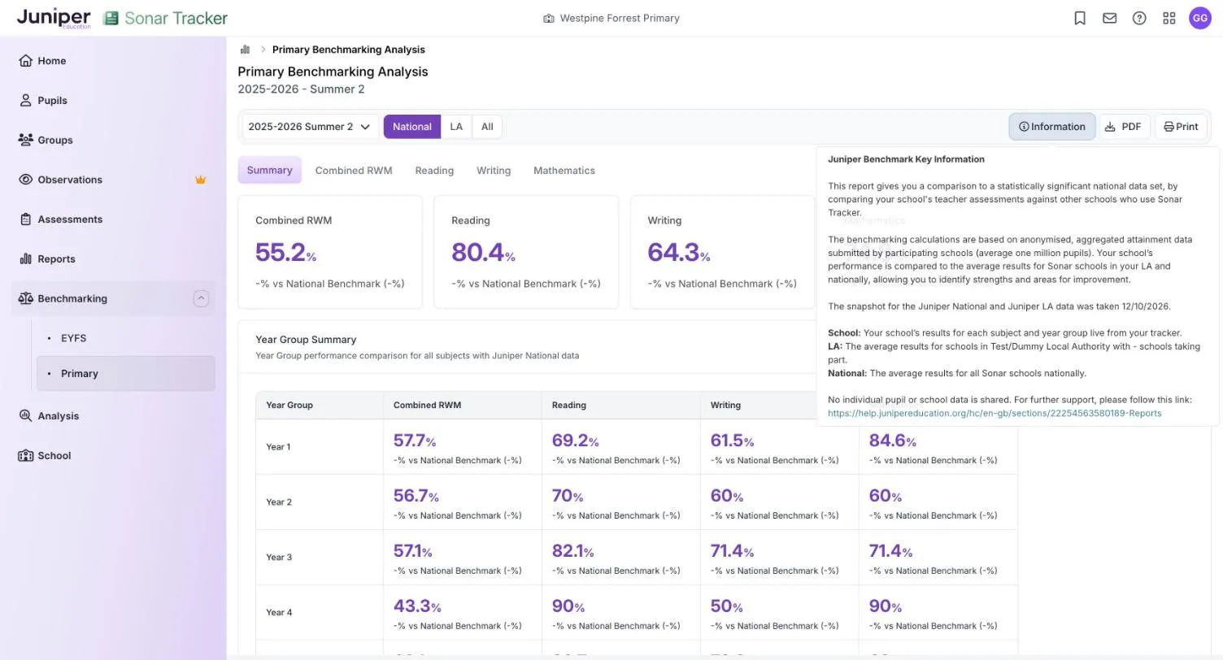Open the bookmark icon in header
The width and height of the screenshot is (1223, 660).
pyautogui.click(x=1080, y=18)
